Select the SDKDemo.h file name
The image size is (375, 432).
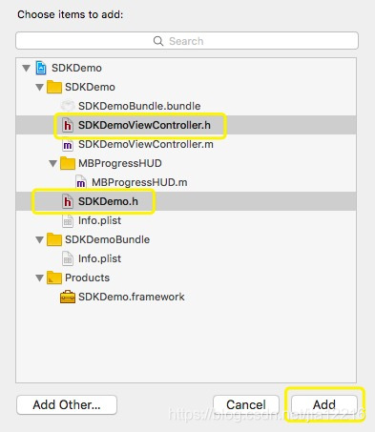click(108, 201)
